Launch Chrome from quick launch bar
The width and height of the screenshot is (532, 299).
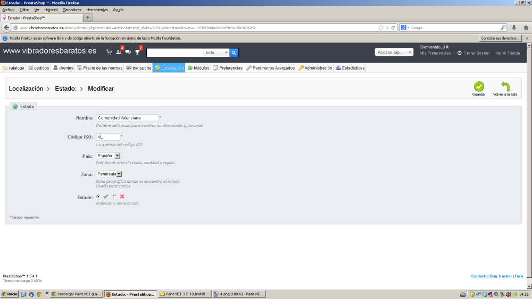click(x=39, y=294)
